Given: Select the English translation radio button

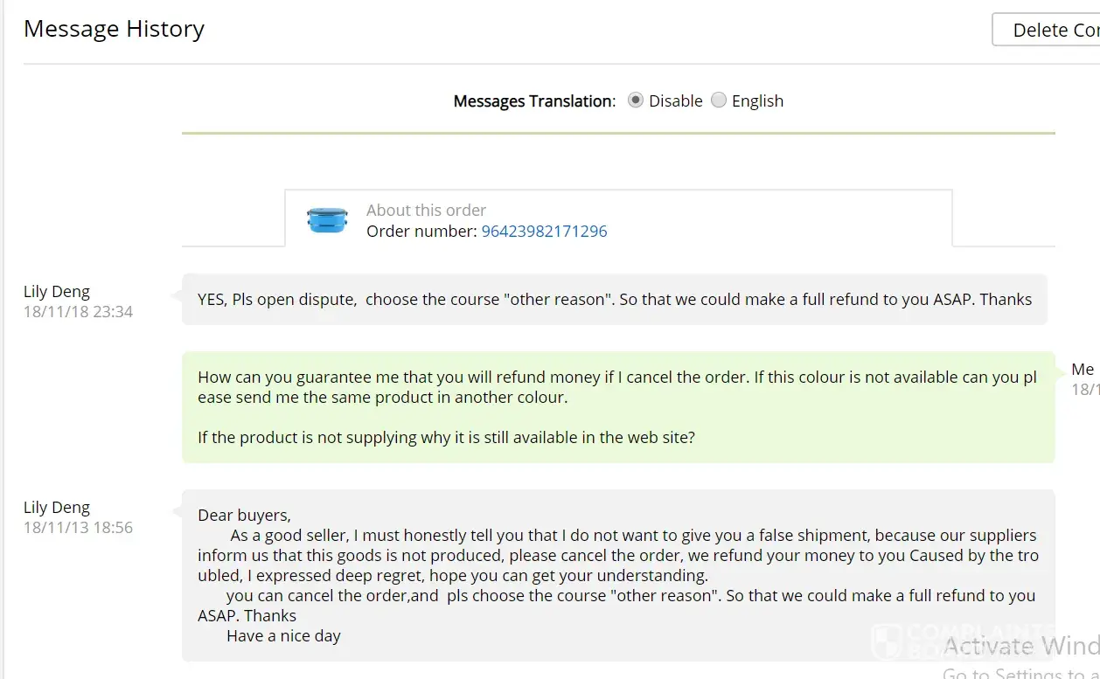Looking at the screenshot, I should point(719,100).
